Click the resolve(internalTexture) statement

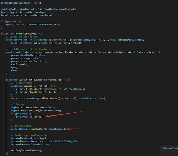click(x=27, y=150)
